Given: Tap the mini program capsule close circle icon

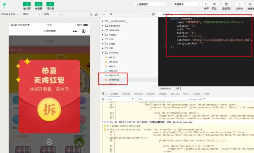Looking at the screenshot, I should click(83, 31).
